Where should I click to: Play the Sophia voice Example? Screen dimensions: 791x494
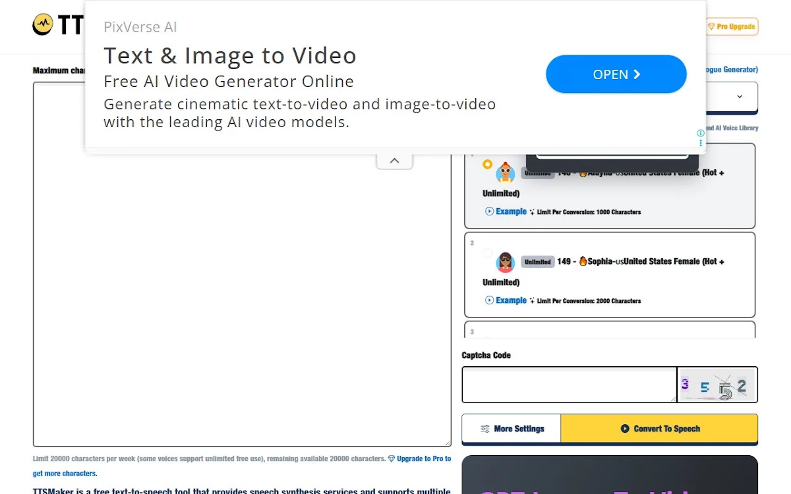coord(506,300)
